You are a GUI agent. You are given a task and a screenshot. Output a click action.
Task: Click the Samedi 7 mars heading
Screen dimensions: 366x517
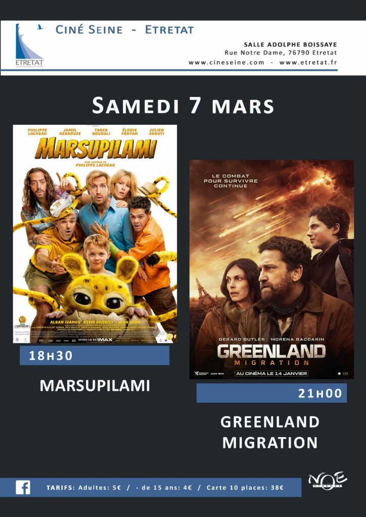click(x=183, y=106)
